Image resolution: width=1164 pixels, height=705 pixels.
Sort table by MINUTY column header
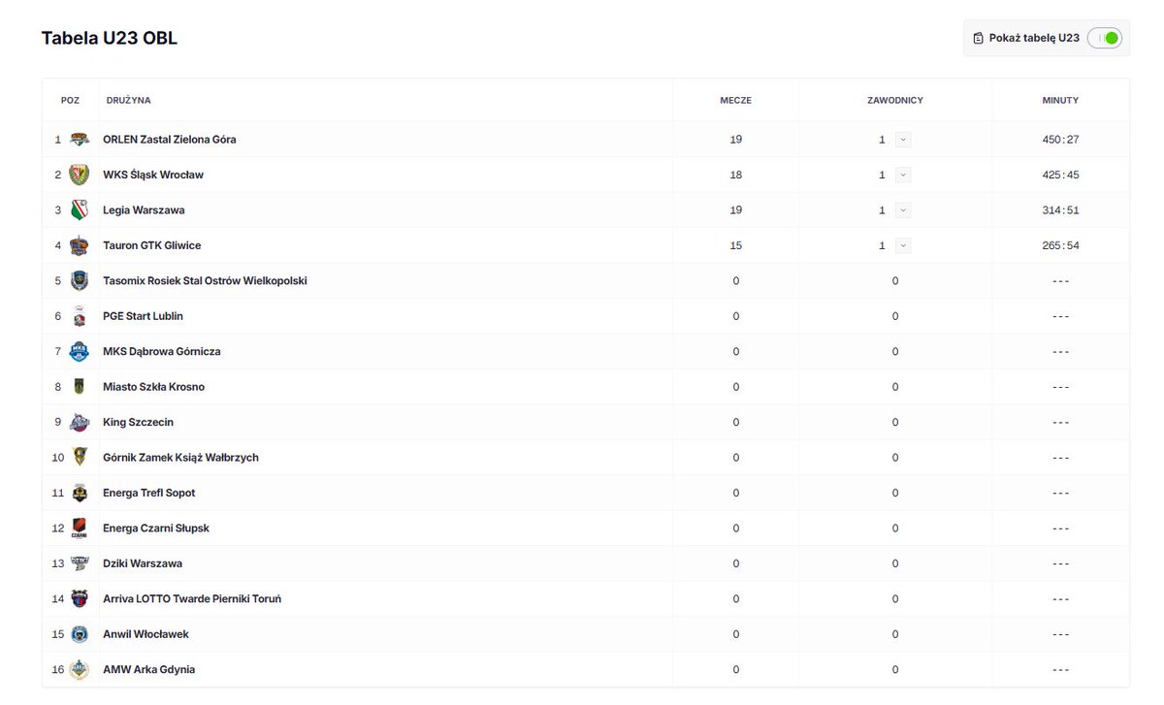[x=1060, y=101]
